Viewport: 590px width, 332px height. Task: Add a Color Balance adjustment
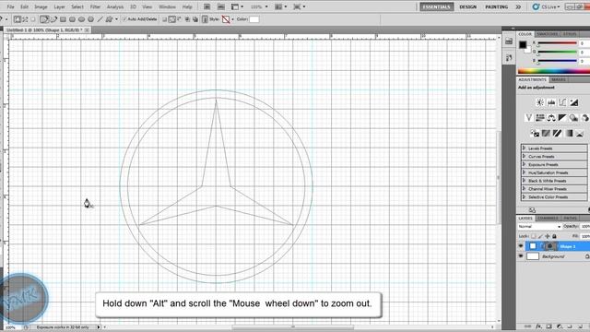[x=551, y=118]
